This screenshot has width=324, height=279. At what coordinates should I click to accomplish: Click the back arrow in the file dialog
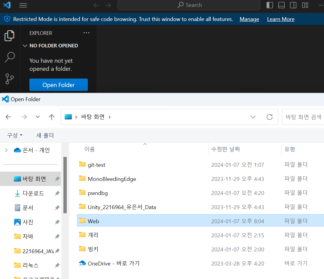pyautogui.click(x=8, y=117)
